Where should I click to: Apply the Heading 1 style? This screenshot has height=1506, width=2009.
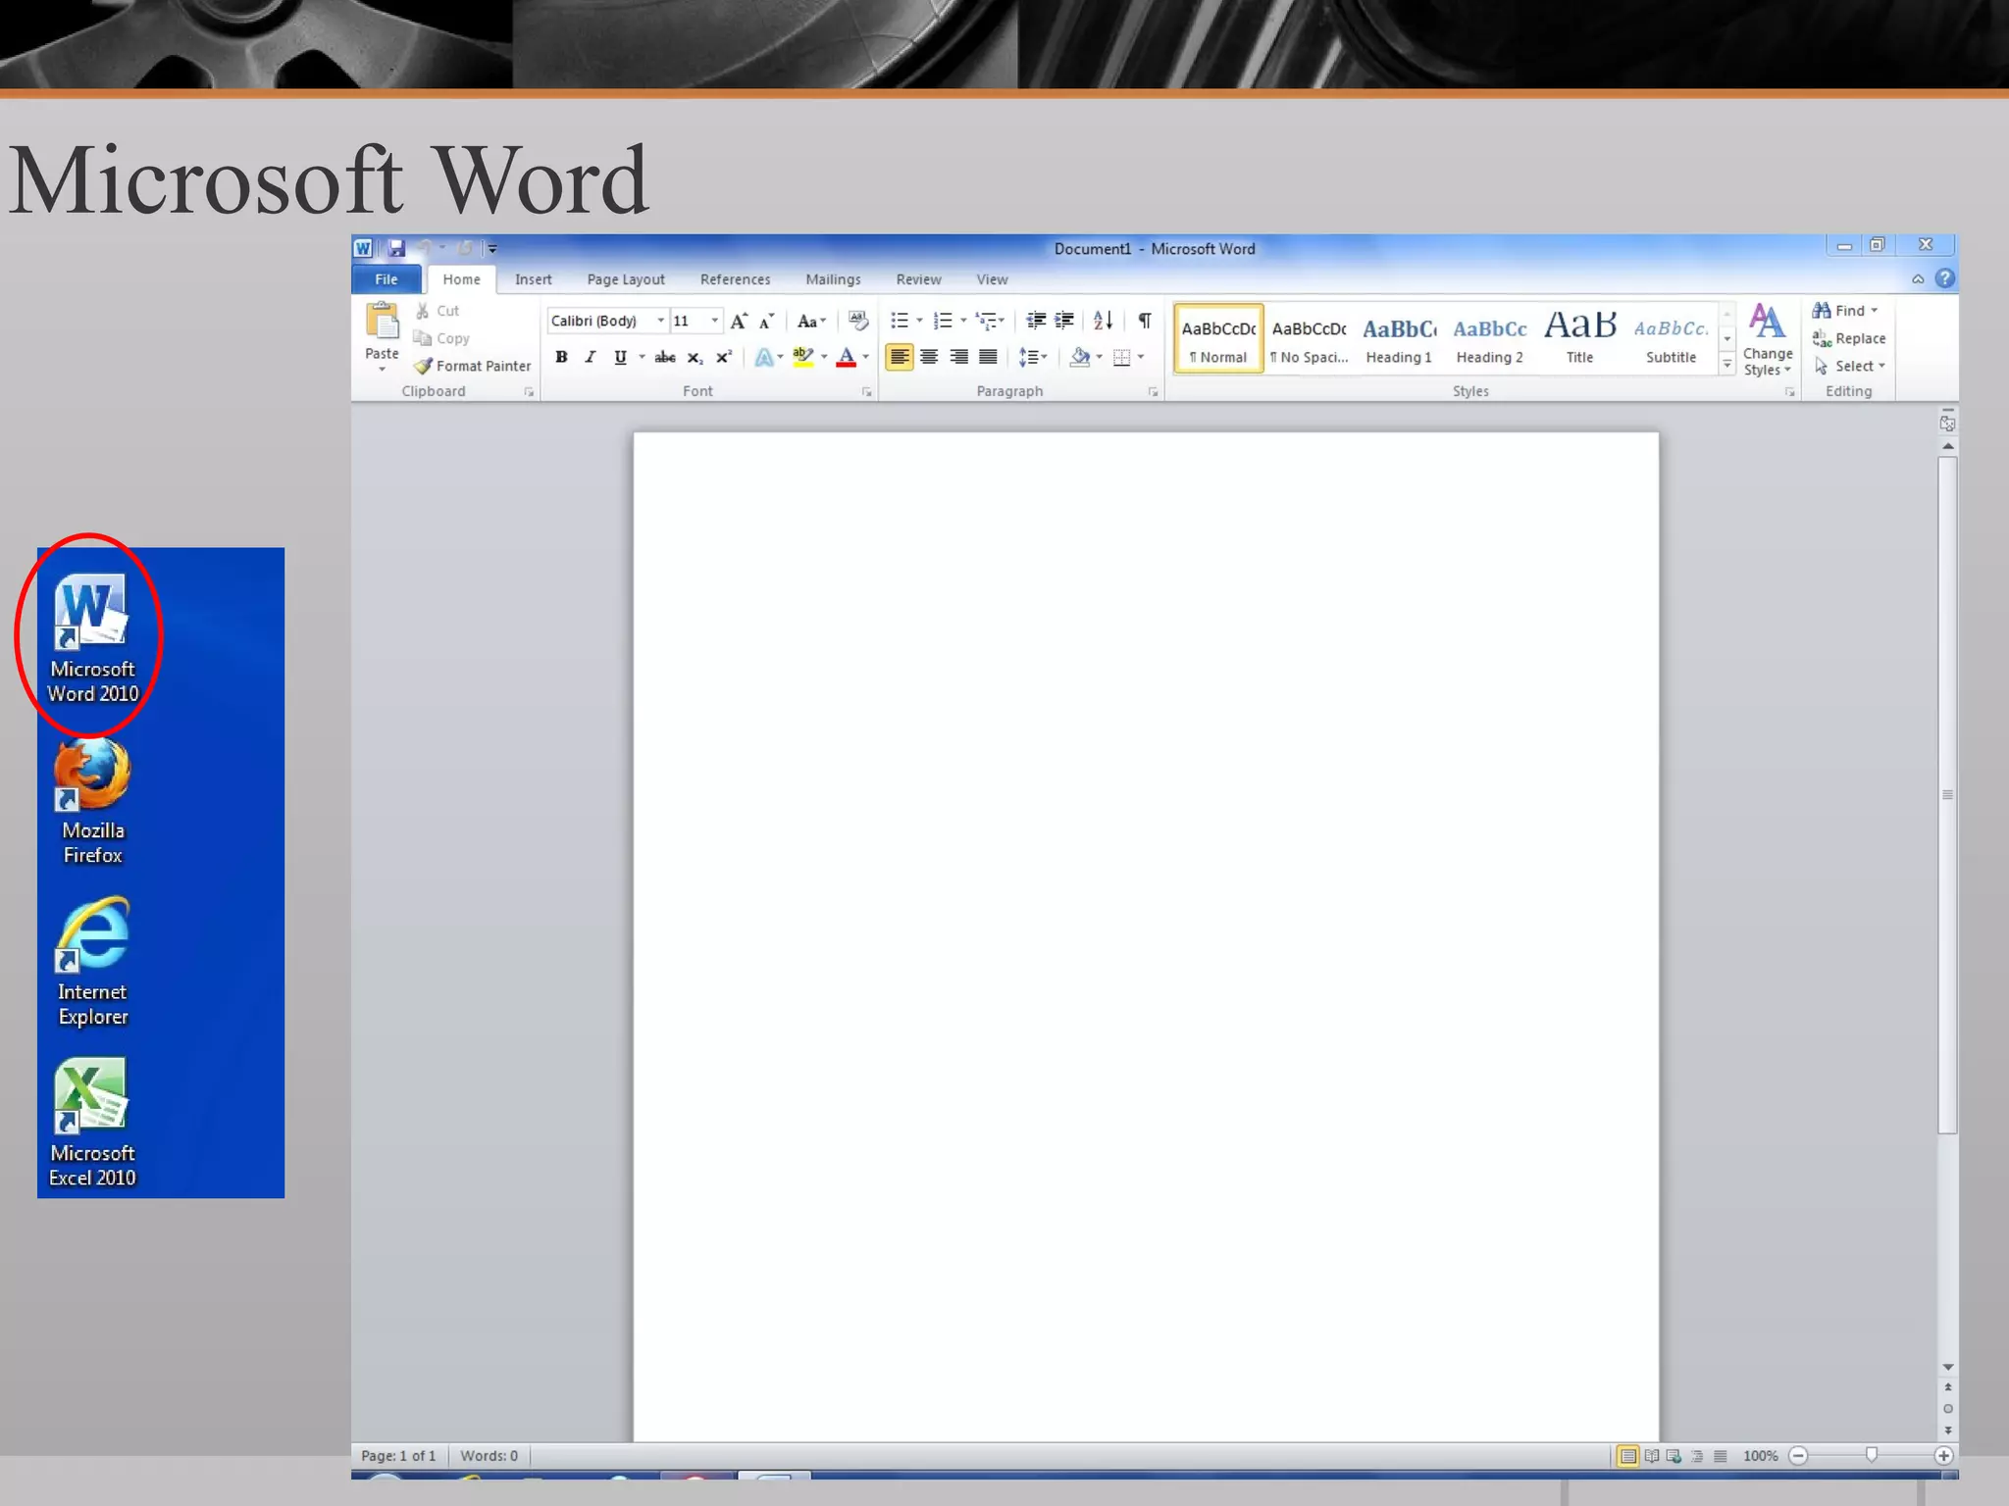(1399, 339)
